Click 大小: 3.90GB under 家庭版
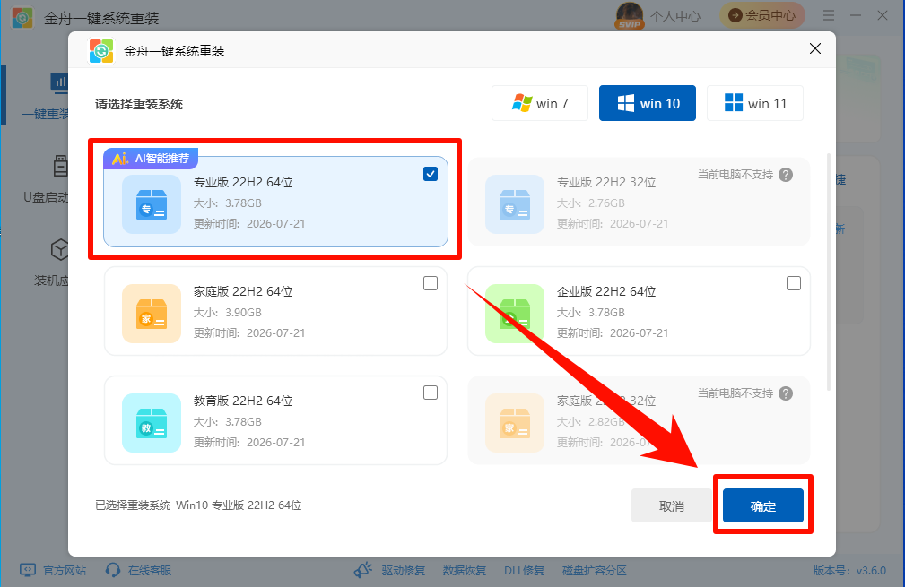 click(228, 313)
